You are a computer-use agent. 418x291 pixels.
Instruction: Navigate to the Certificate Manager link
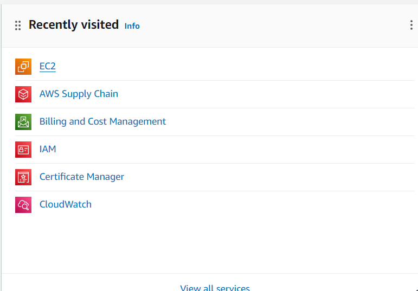82,177
